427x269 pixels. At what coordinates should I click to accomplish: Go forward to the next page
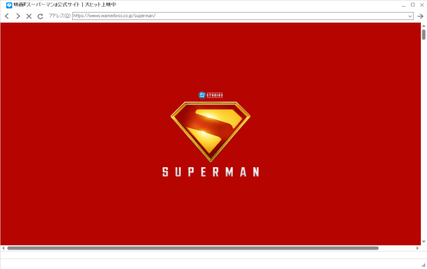(18, 16)
